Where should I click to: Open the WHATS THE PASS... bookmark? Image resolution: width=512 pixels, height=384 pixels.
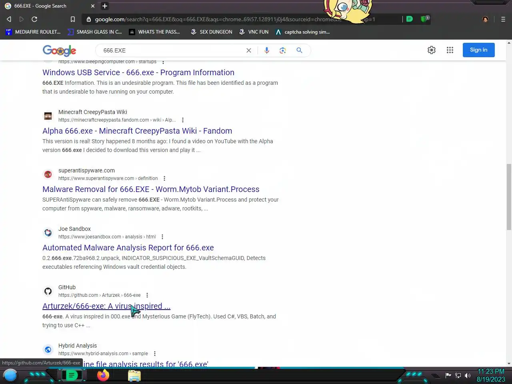[x=154, y=32]
